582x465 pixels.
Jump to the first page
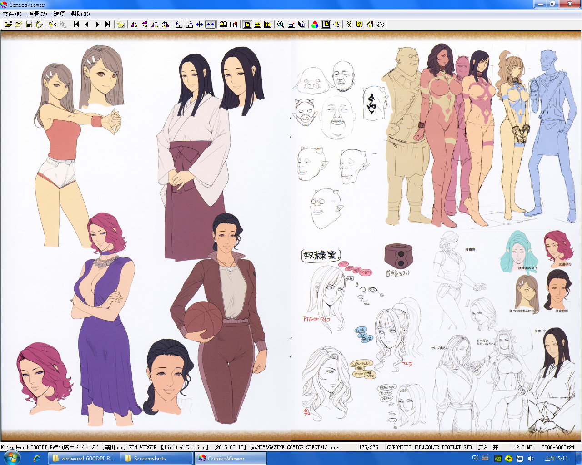pos(76,25)
